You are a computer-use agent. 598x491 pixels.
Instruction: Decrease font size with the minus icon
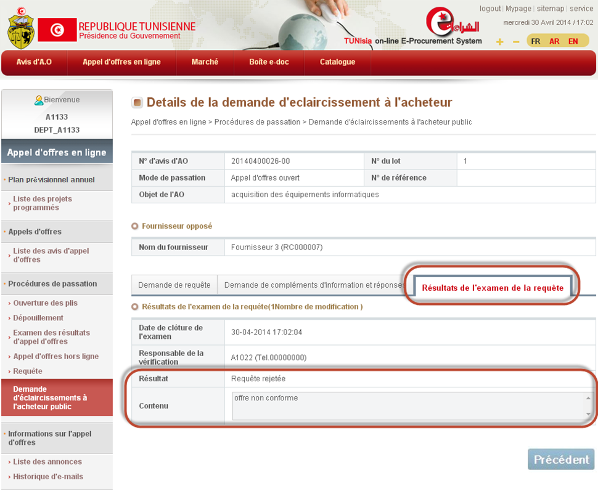(x=516, y=41)
